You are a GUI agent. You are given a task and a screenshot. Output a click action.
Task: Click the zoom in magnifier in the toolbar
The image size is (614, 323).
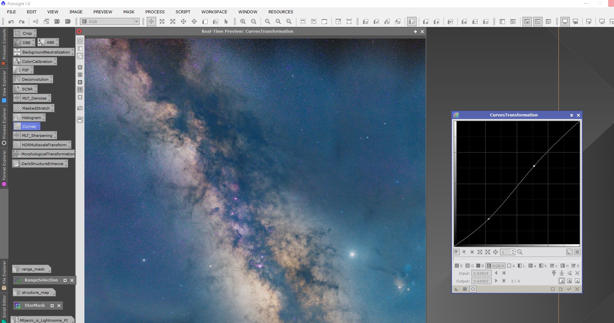tap(243, 22)
